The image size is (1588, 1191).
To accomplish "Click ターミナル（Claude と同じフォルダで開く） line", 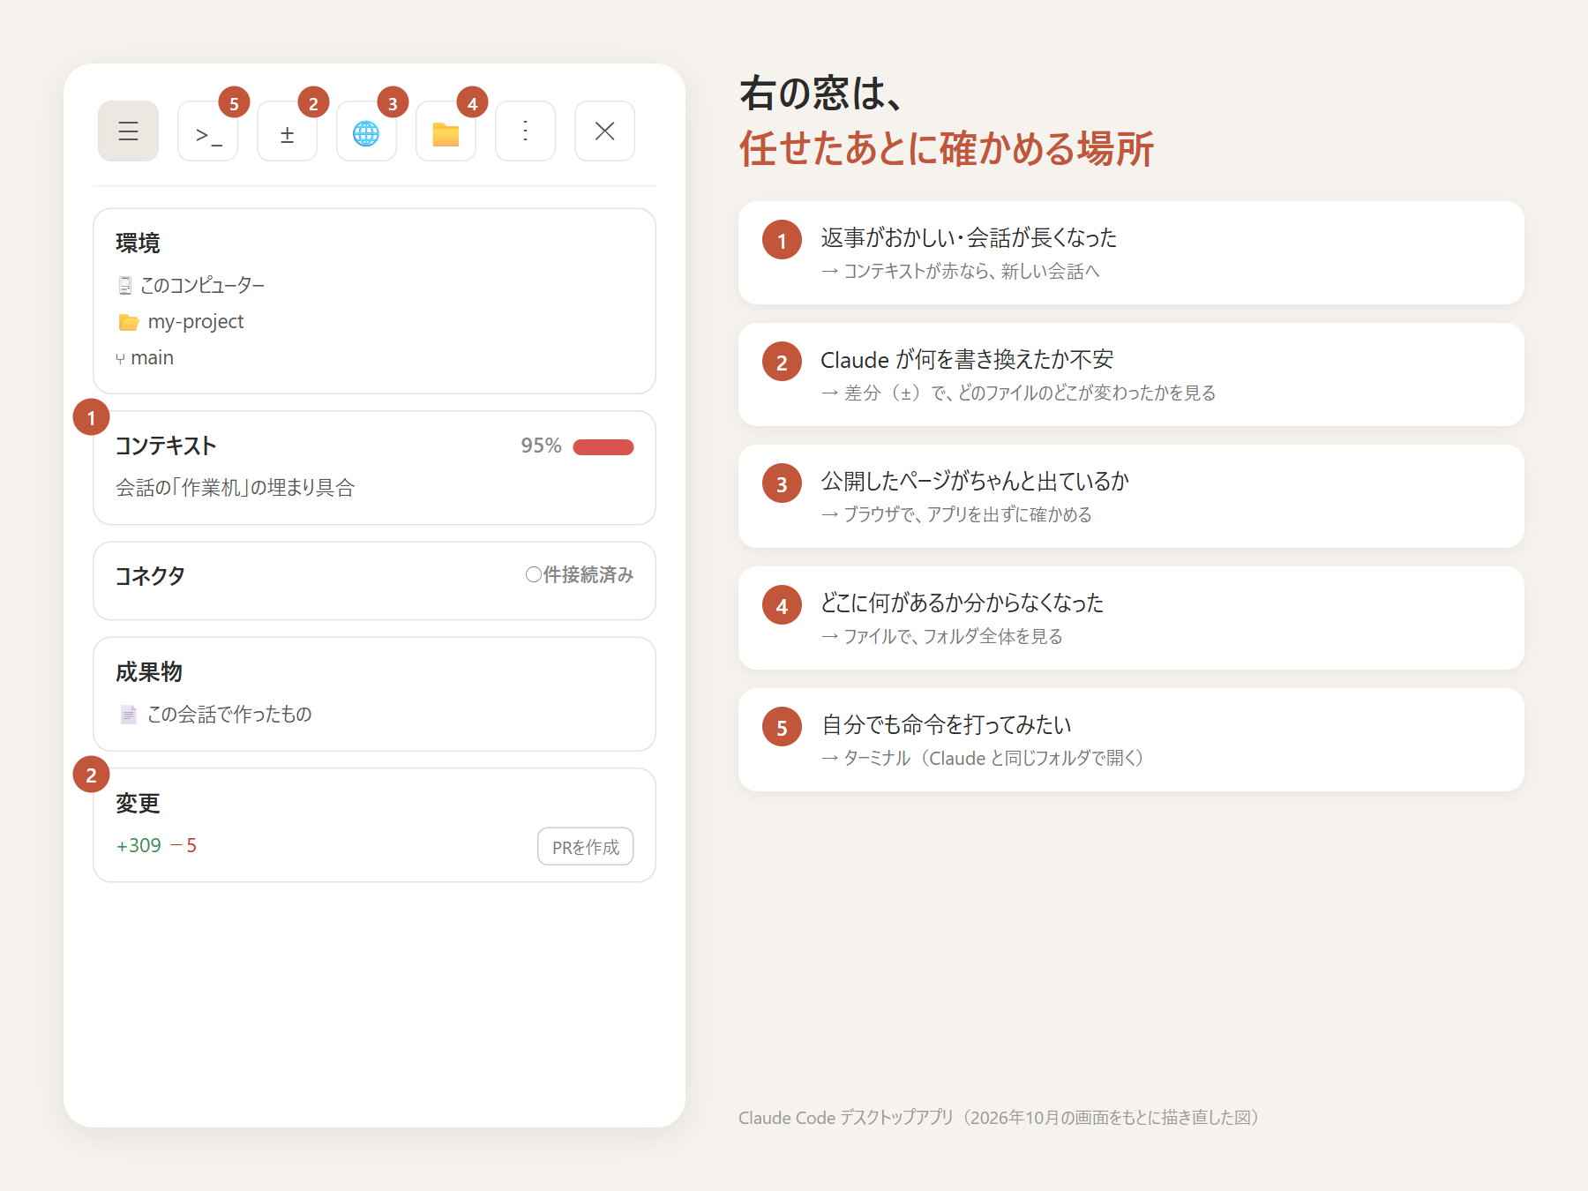I will point(983,758).
